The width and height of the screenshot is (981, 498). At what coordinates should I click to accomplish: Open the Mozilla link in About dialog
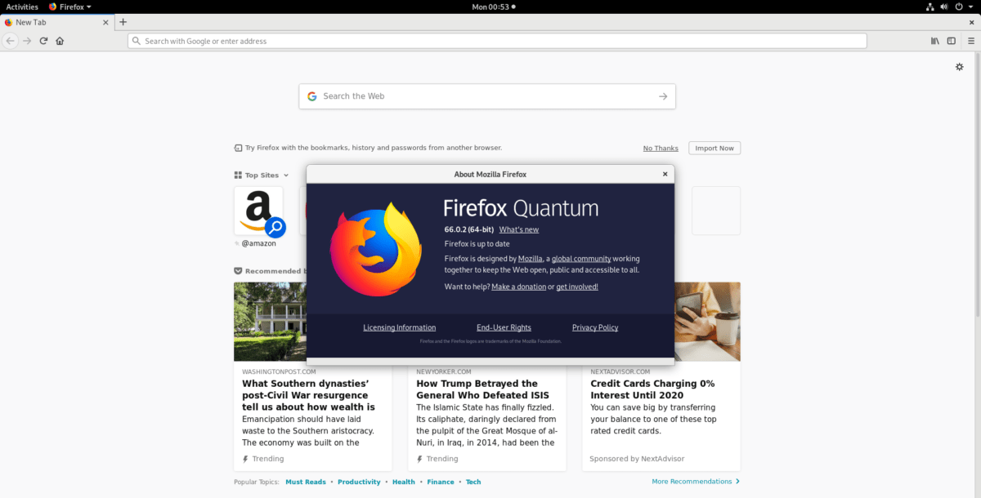point(531,258)
